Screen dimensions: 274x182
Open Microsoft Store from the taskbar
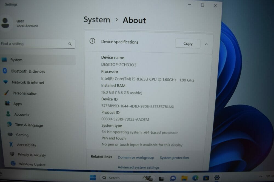[x=206, y=178]
